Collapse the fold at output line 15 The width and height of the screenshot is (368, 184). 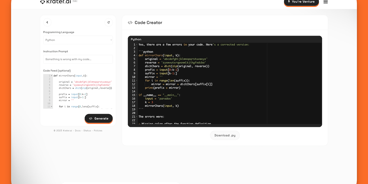click(x=137, y=95)
